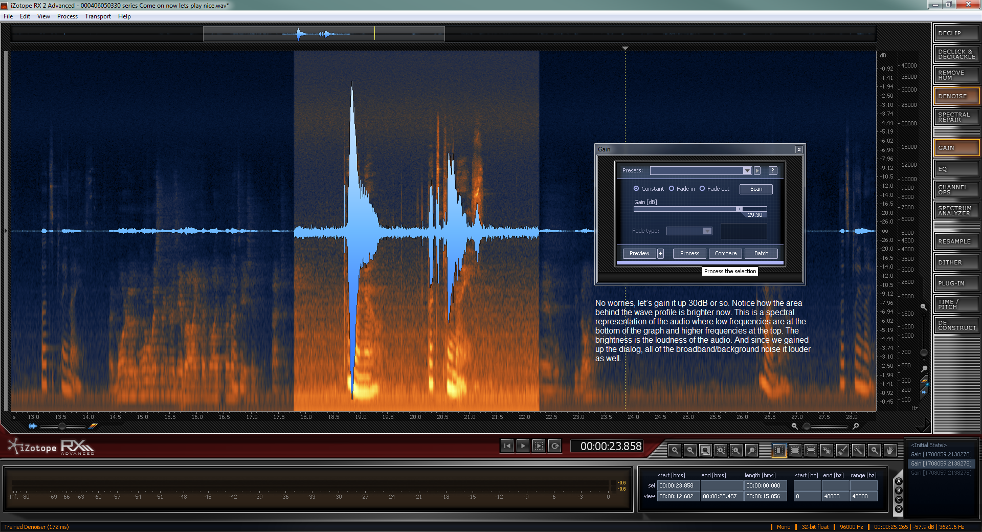The width and height of the screenshot is (982, 532).
Task: Open the Channel Ops module
Action: (956, 190)
